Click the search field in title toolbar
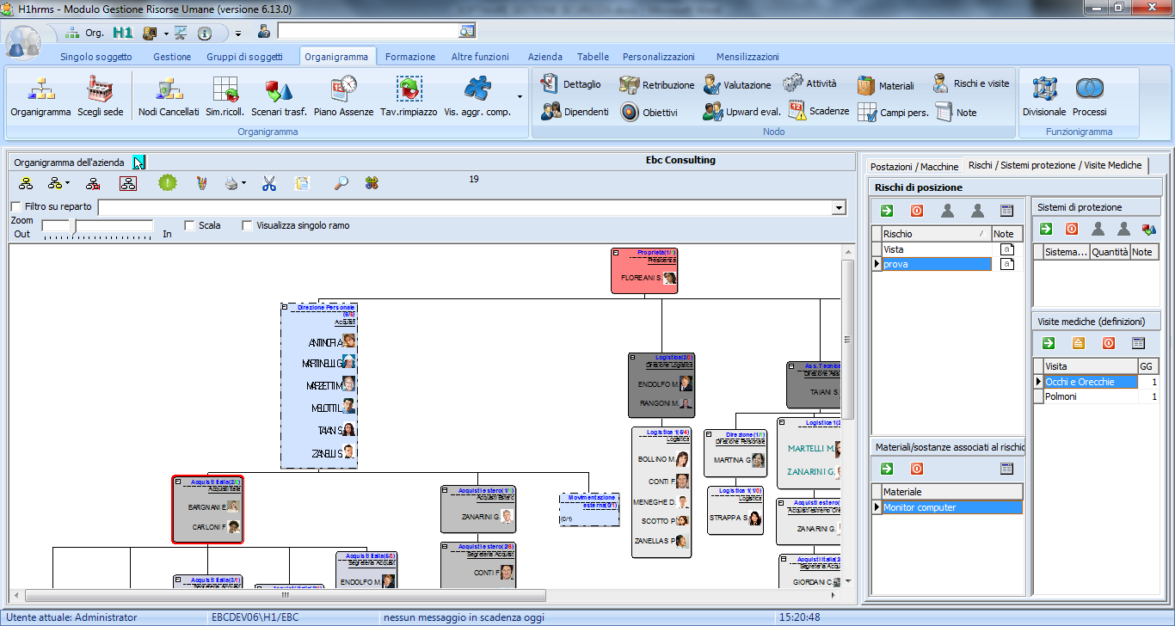 [368, 31]
